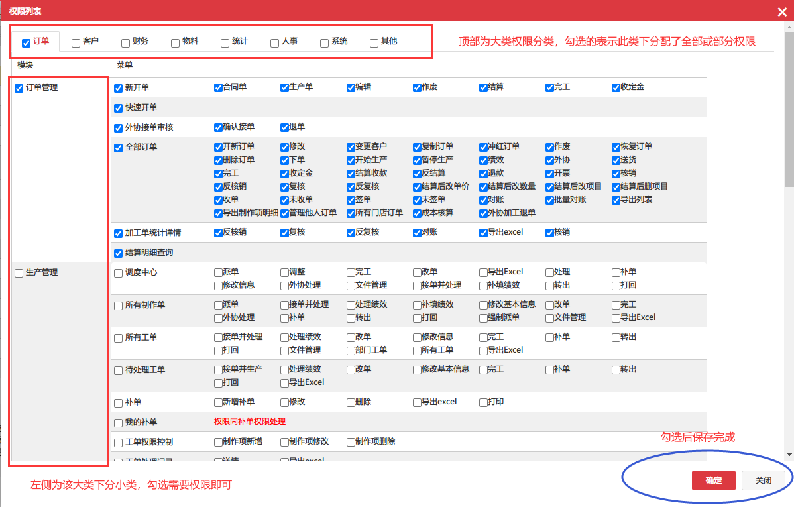Image resolution: width=794 pixels, height=507 pixels.
Task: Uncheck the 结算后删项目 checkbox
Action: pos(616,188)
